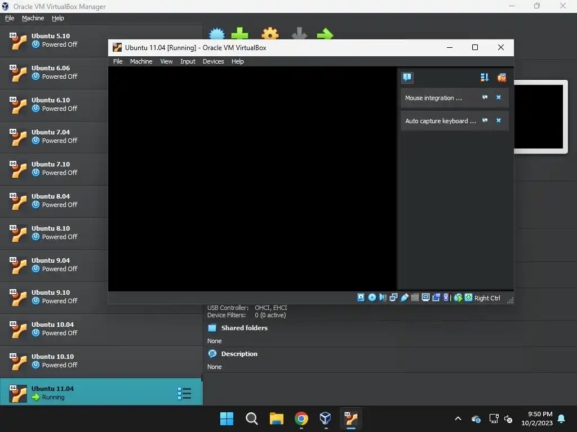Click the hard disk activity status icon
Viewport: 577px width, 432px height.
point(361,298)
